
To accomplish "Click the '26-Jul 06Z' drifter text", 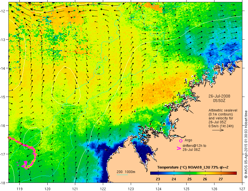I will point(191,149).
